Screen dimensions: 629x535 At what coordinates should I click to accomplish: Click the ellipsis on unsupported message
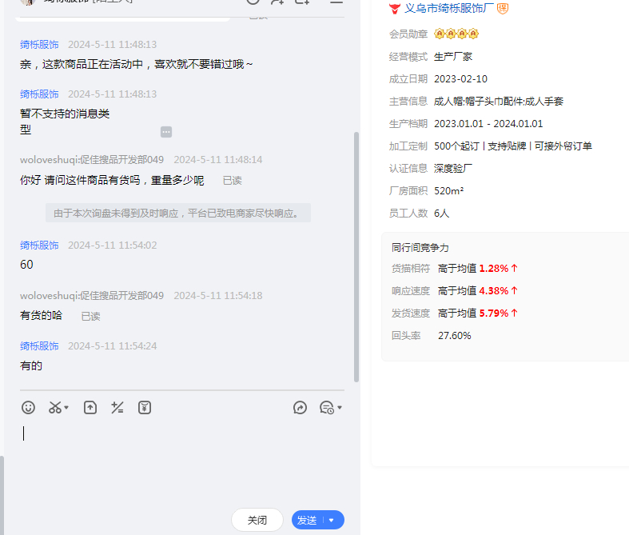(x=165, y=132)
